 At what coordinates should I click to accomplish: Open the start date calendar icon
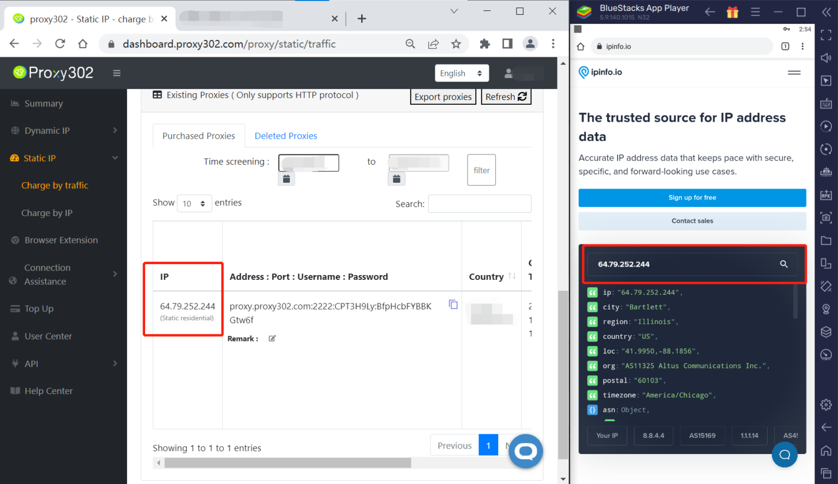click(x=286, y=178)
